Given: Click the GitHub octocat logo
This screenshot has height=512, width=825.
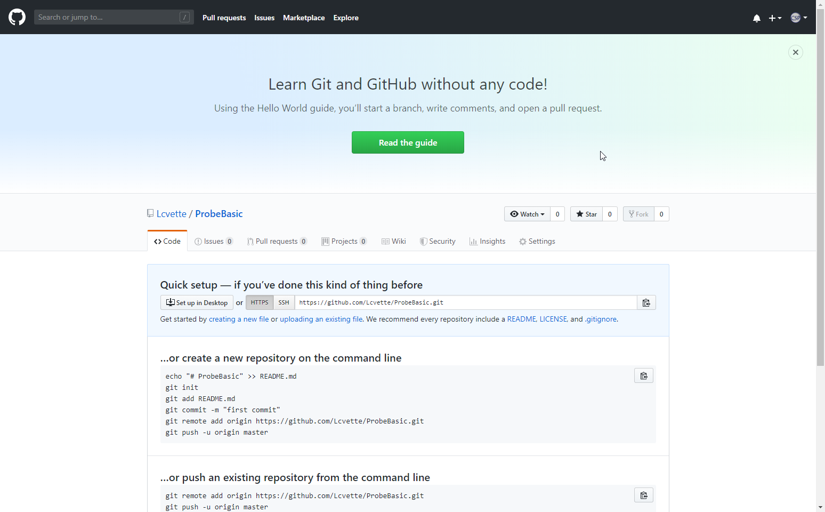Looking at the screenshot, I should pyautogui.click(x=17, y=17).
